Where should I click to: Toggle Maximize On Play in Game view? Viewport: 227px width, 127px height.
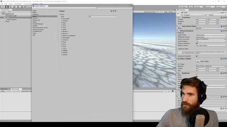coord(150,12)
